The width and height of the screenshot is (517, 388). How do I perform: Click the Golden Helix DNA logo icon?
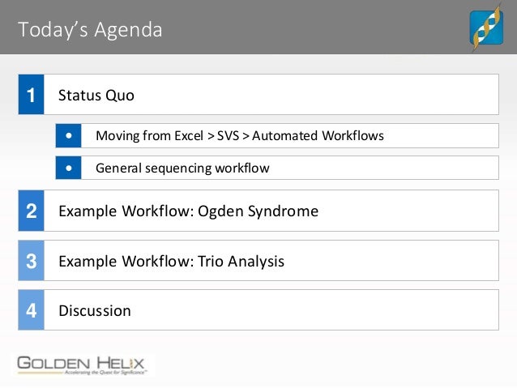coord(486,28)
